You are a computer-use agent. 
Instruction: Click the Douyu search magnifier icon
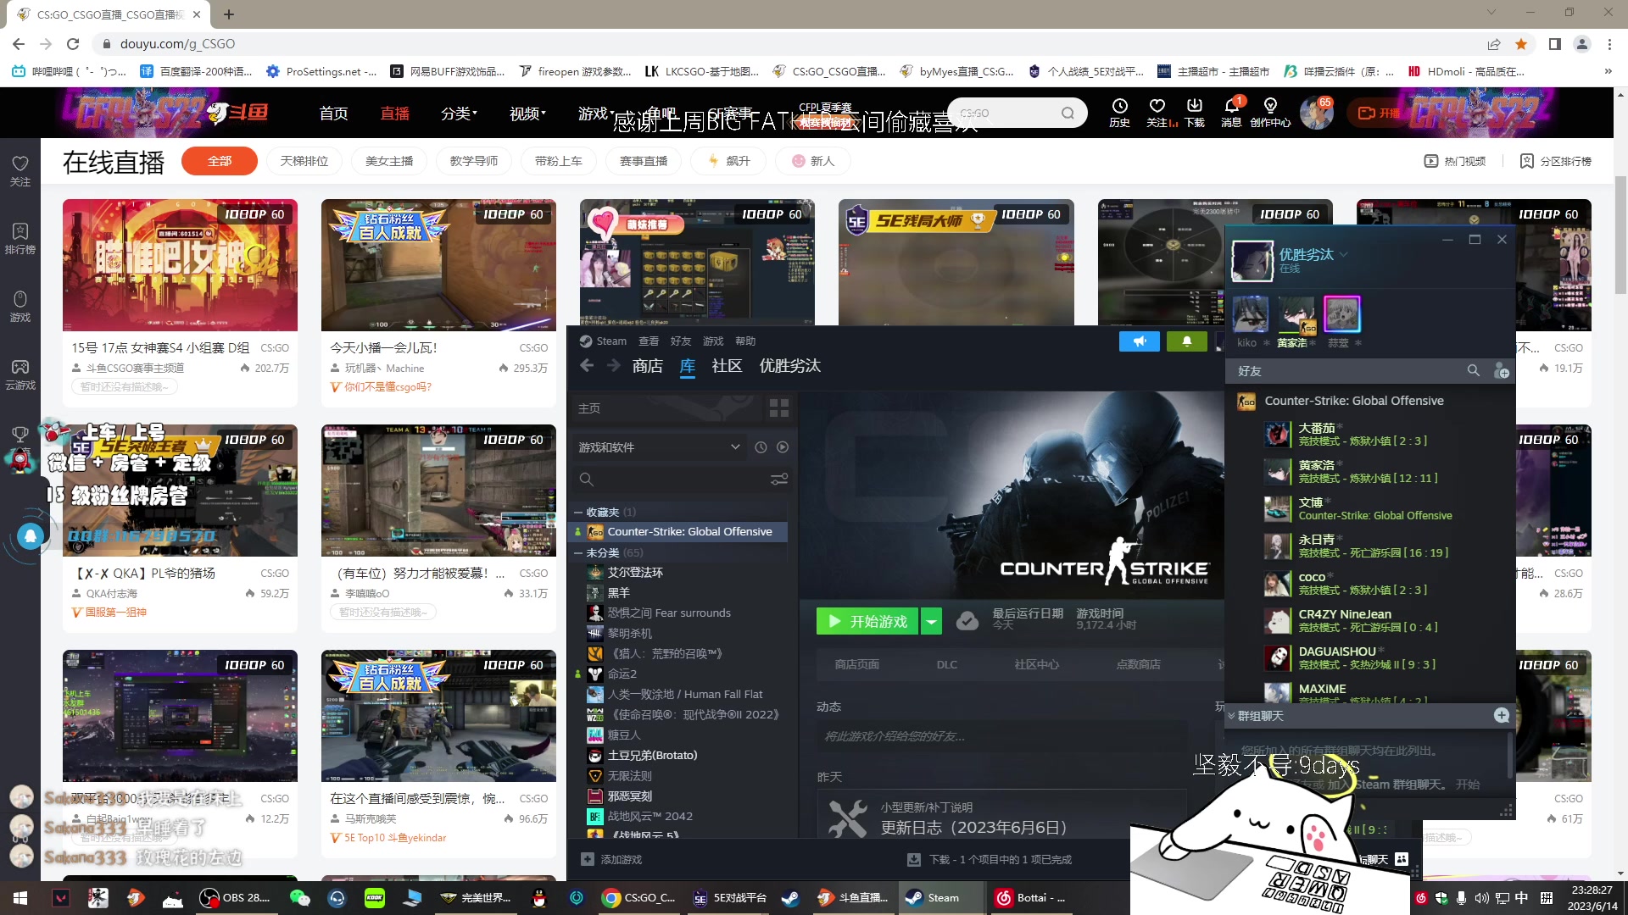point(1068,113)
